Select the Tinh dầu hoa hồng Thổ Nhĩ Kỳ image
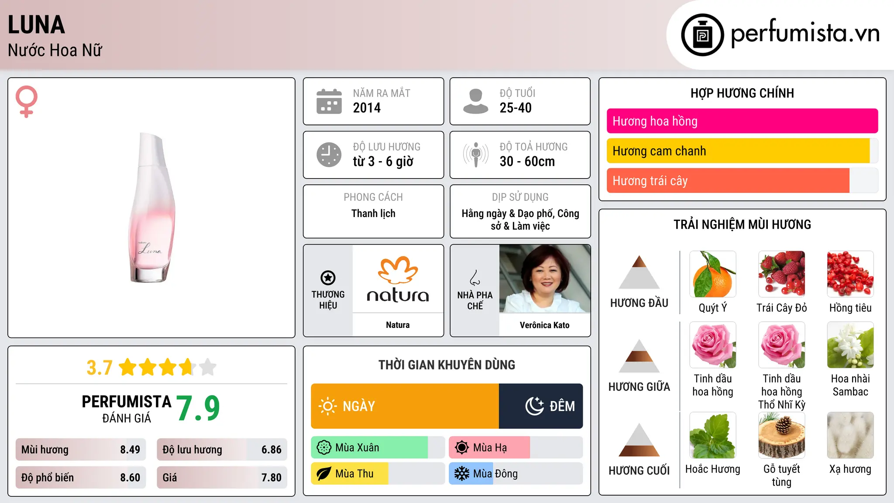Screen dimensions: 894x503 pyautogui.click(x=782, y=345)
